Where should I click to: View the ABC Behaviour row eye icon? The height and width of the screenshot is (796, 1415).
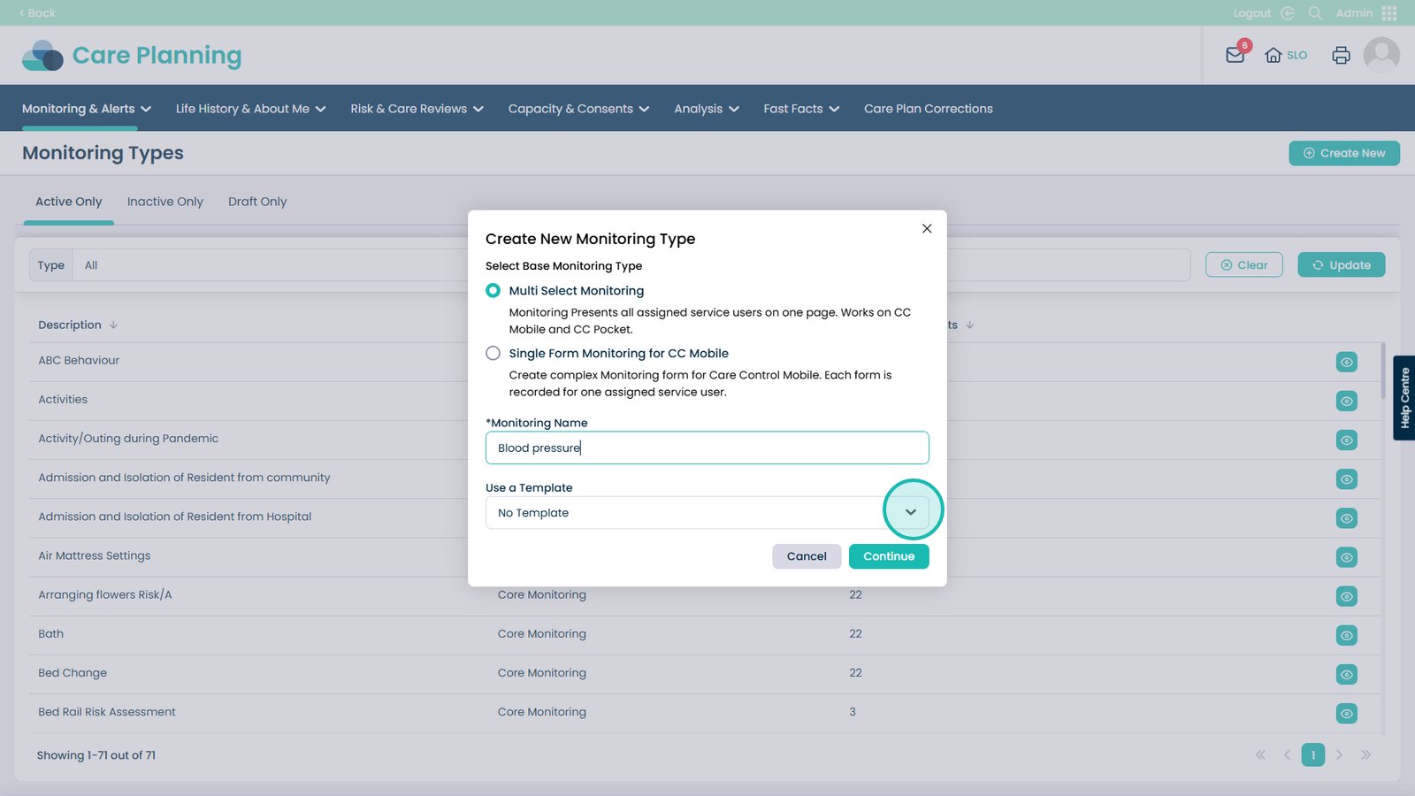[1346, 362]
